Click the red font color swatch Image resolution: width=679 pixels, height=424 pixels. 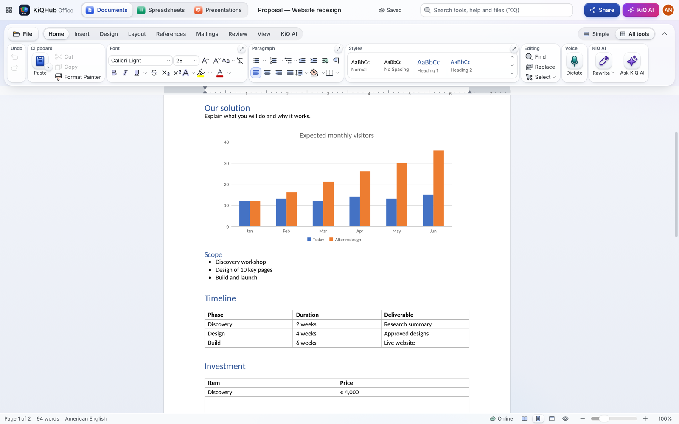220,73
